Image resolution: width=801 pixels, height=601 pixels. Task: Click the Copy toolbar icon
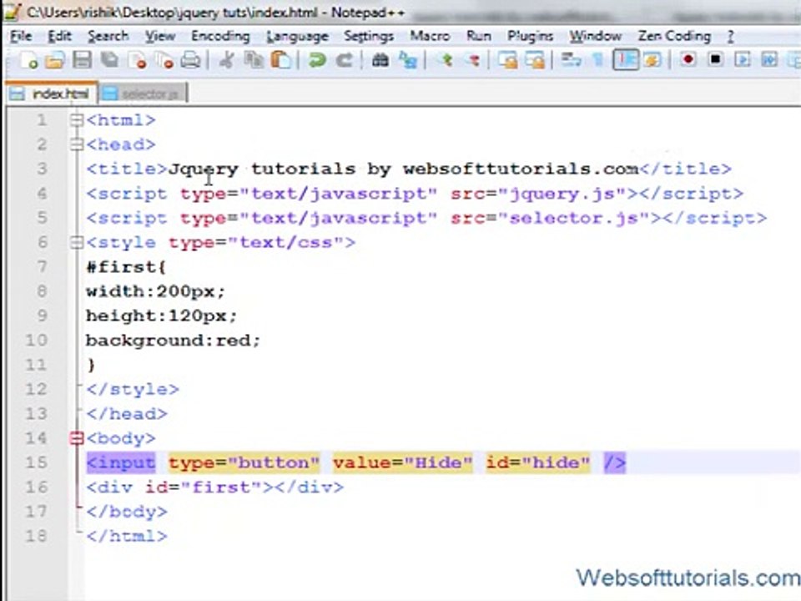[x=254, y=61]
